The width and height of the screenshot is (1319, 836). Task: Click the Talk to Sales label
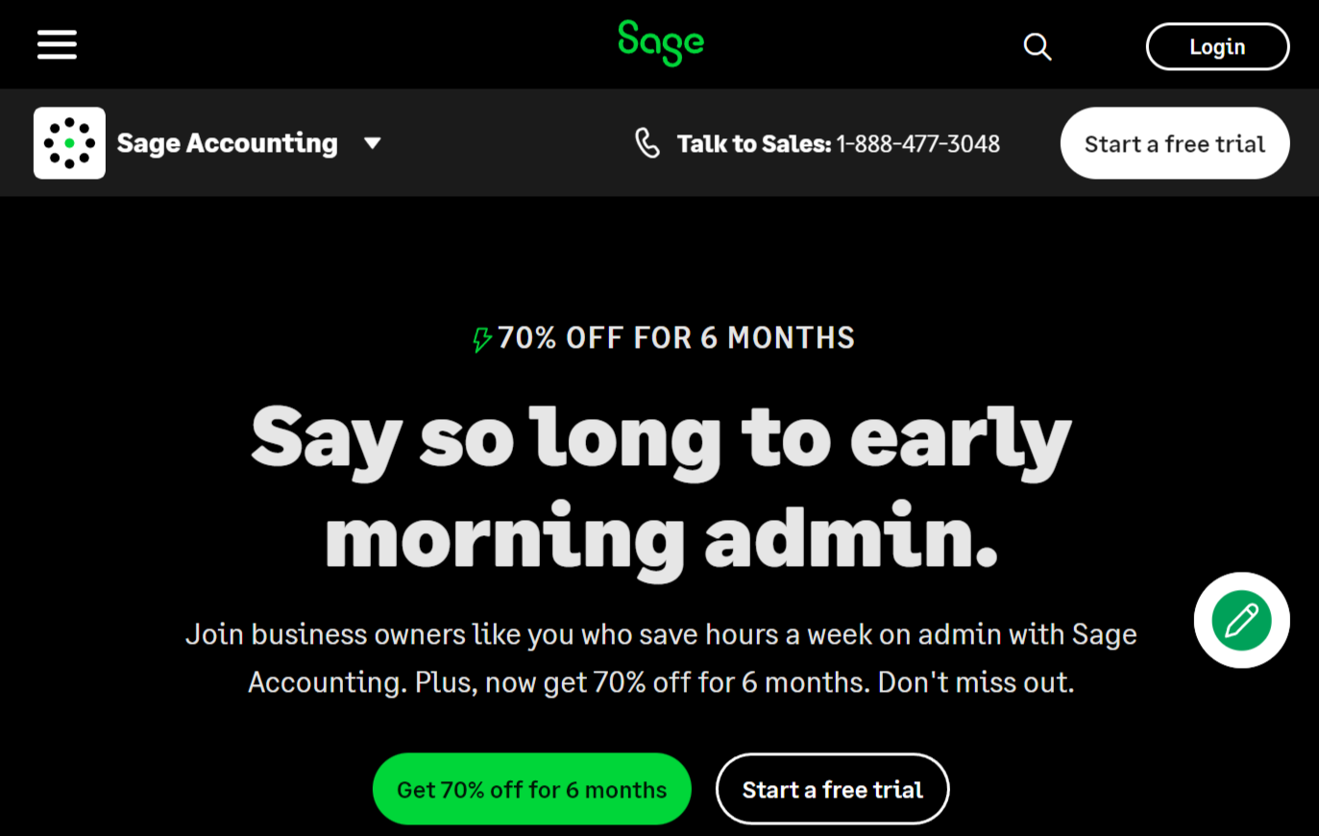pos(753,144)
